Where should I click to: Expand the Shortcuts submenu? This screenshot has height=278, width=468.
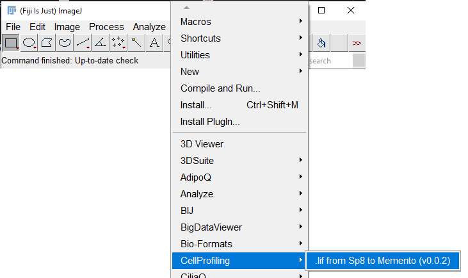(240, 38)
